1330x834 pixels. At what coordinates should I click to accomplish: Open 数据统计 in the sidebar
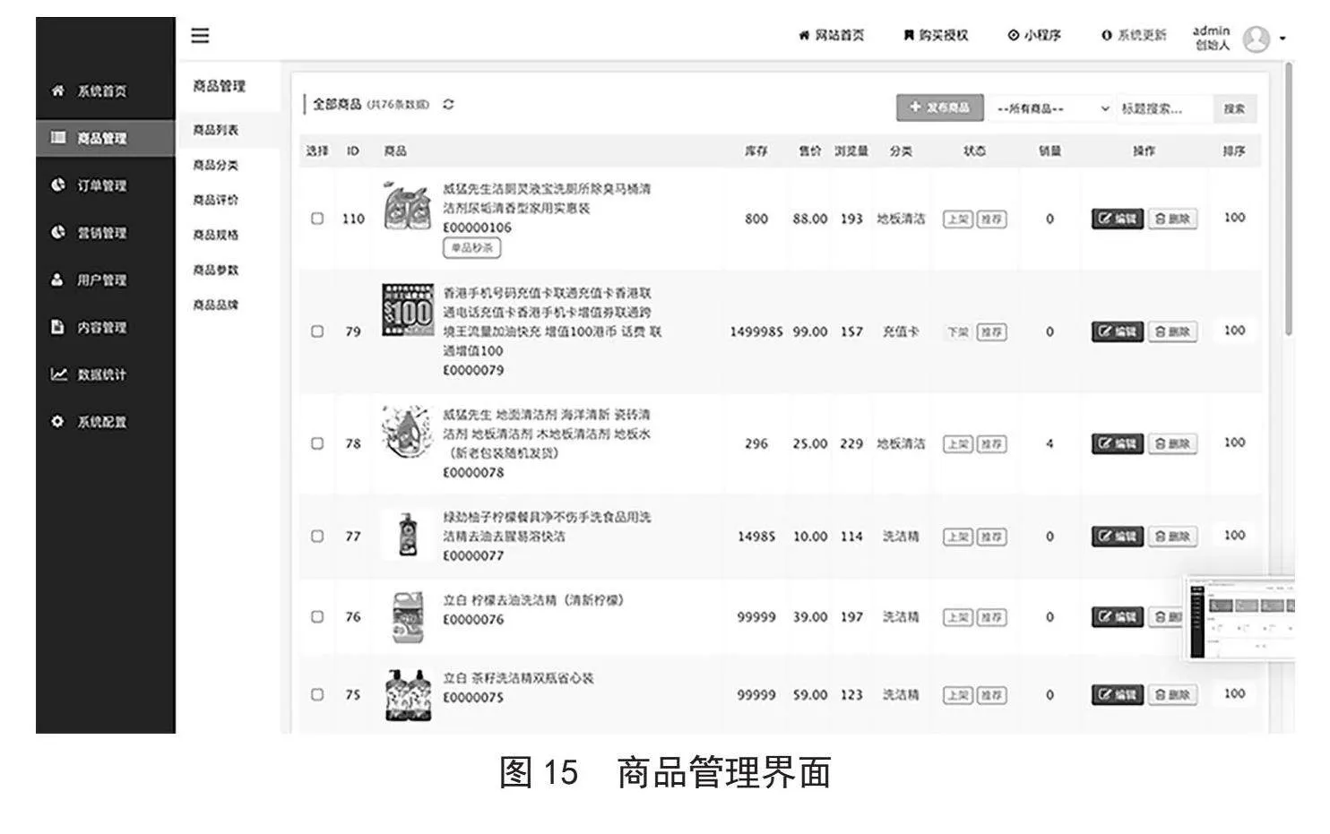[x=90, y=374]
